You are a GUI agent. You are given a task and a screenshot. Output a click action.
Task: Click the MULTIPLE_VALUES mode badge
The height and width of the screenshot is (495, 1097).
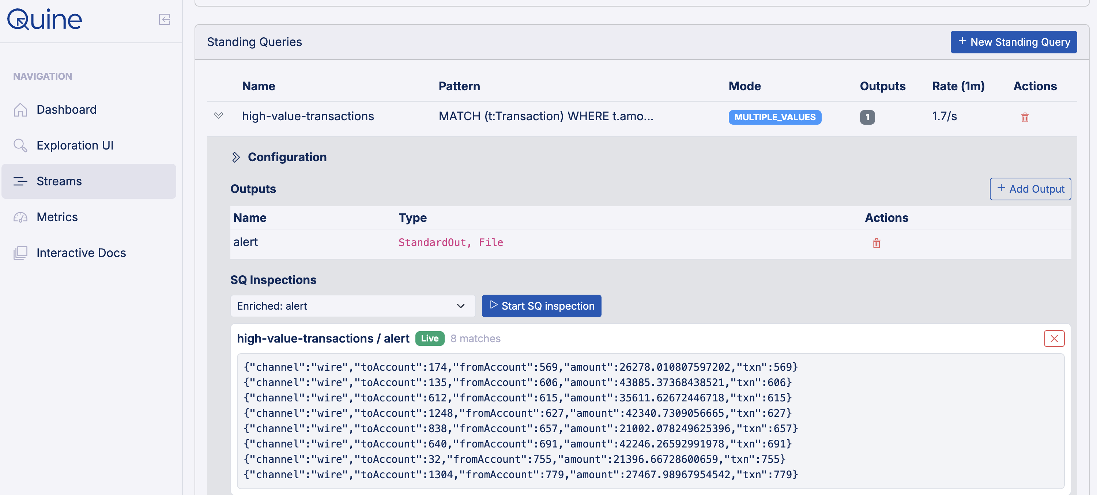coord(774,117)
